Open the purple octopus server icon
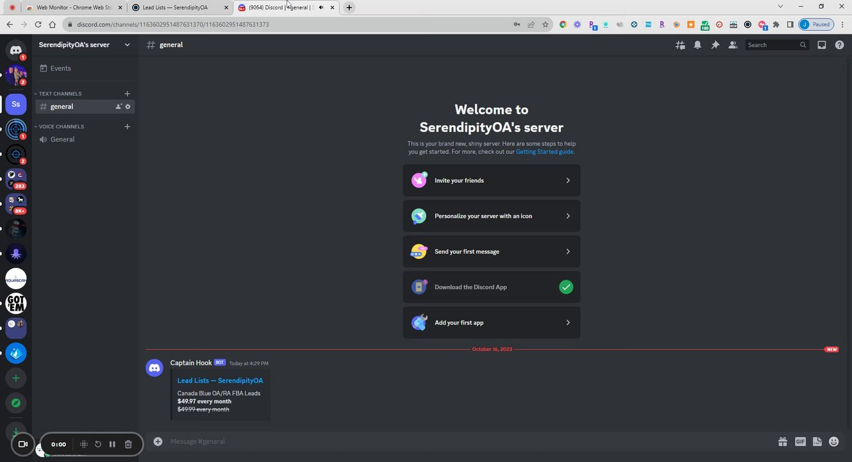 click(x=16, y=253)
